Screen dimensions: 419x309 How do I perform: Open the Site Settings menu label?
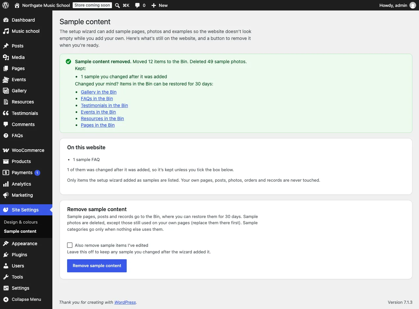click(25, 210)
